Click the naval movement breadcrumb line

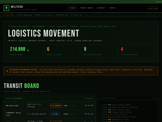click(x=62, y=27)
